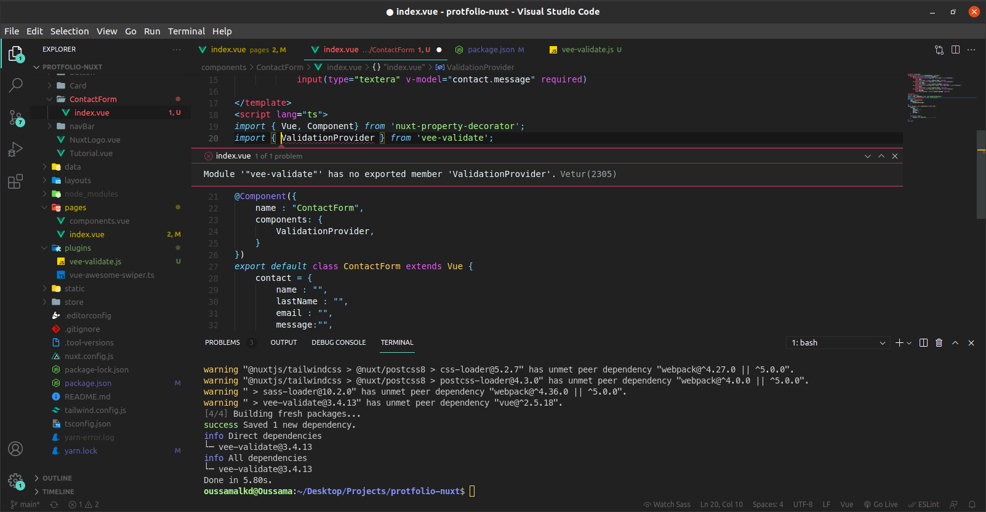This screenshot has width=986, height=512.
Task: Expand the data folder
Action: tap(73, 167)
